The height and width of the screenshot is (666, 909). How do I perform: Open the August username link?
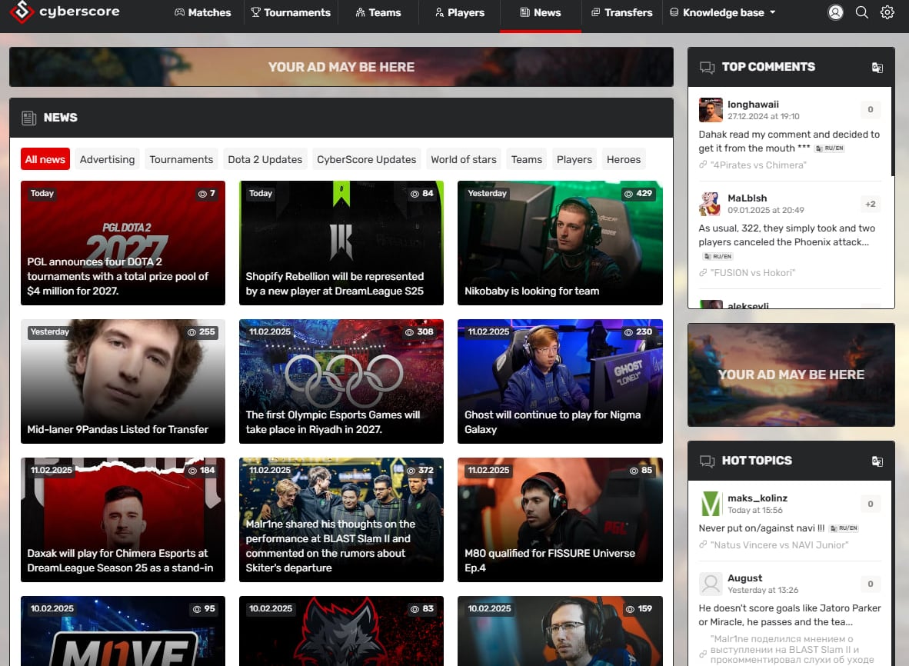[x=745, y=578]
